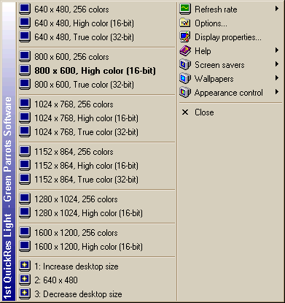This screenshot has height=303, width=285.
Task: Select 640 x 480, True color (32-bit)
Action: coord(97,37)
